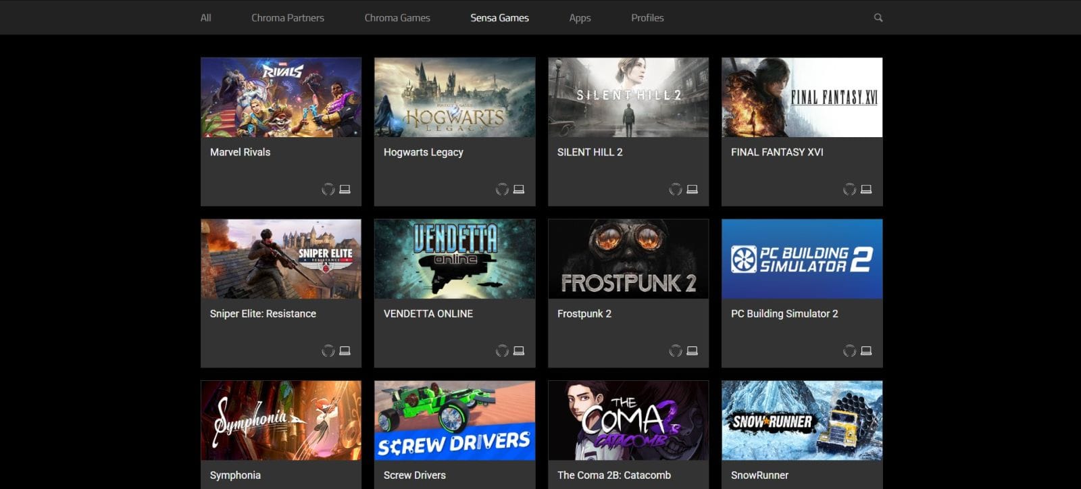Open the Hogwarts Legacy cover image
1081x489 pixels.
pyautogui.click(x=455, y=97)
